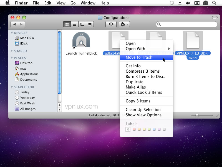Open the Go menu
Image resolution: width=222 pixels, height=167 pixels.
73,3
